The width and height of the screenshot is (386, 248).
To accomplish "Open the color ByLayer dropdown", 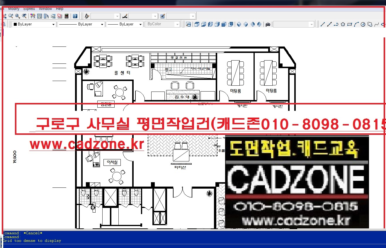I will (x=34, y=24).
